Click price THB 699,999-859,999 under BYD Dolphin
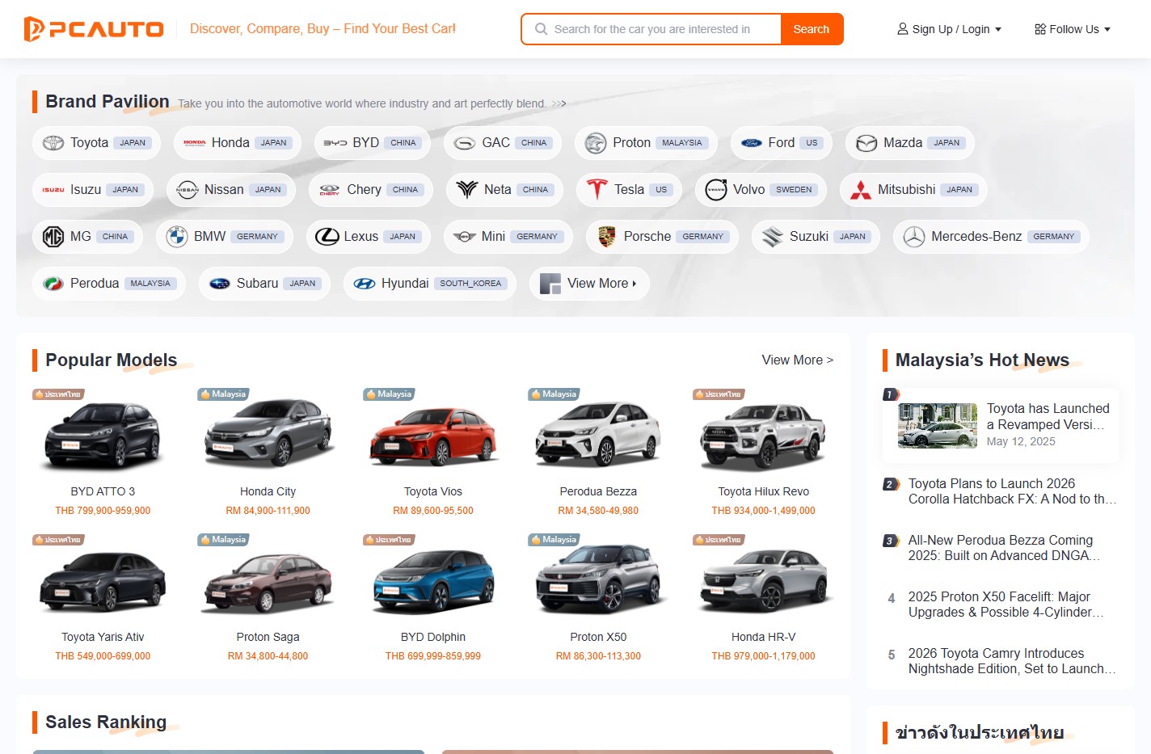The width and height of the screenshot is (1151, 754). tap(433, 656)
